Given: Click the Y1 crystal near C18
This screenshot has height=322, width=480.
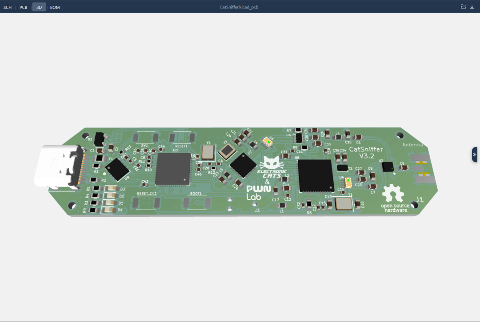Looking at the screenshot, I should [x=344, y=204].
